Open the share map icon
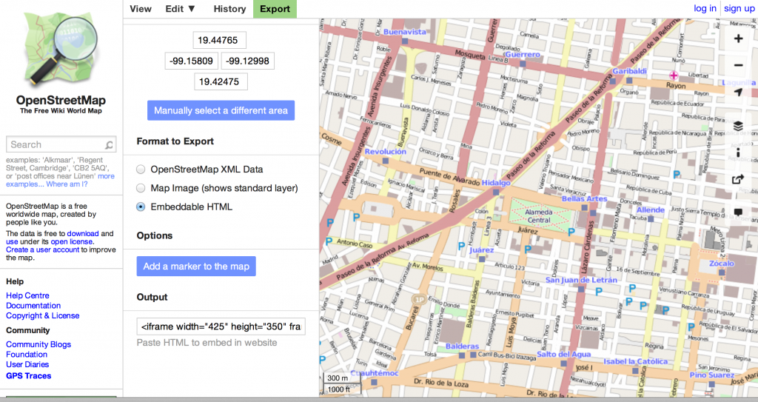The width and height of the screenshot is (758, 402). coord(738,179)
